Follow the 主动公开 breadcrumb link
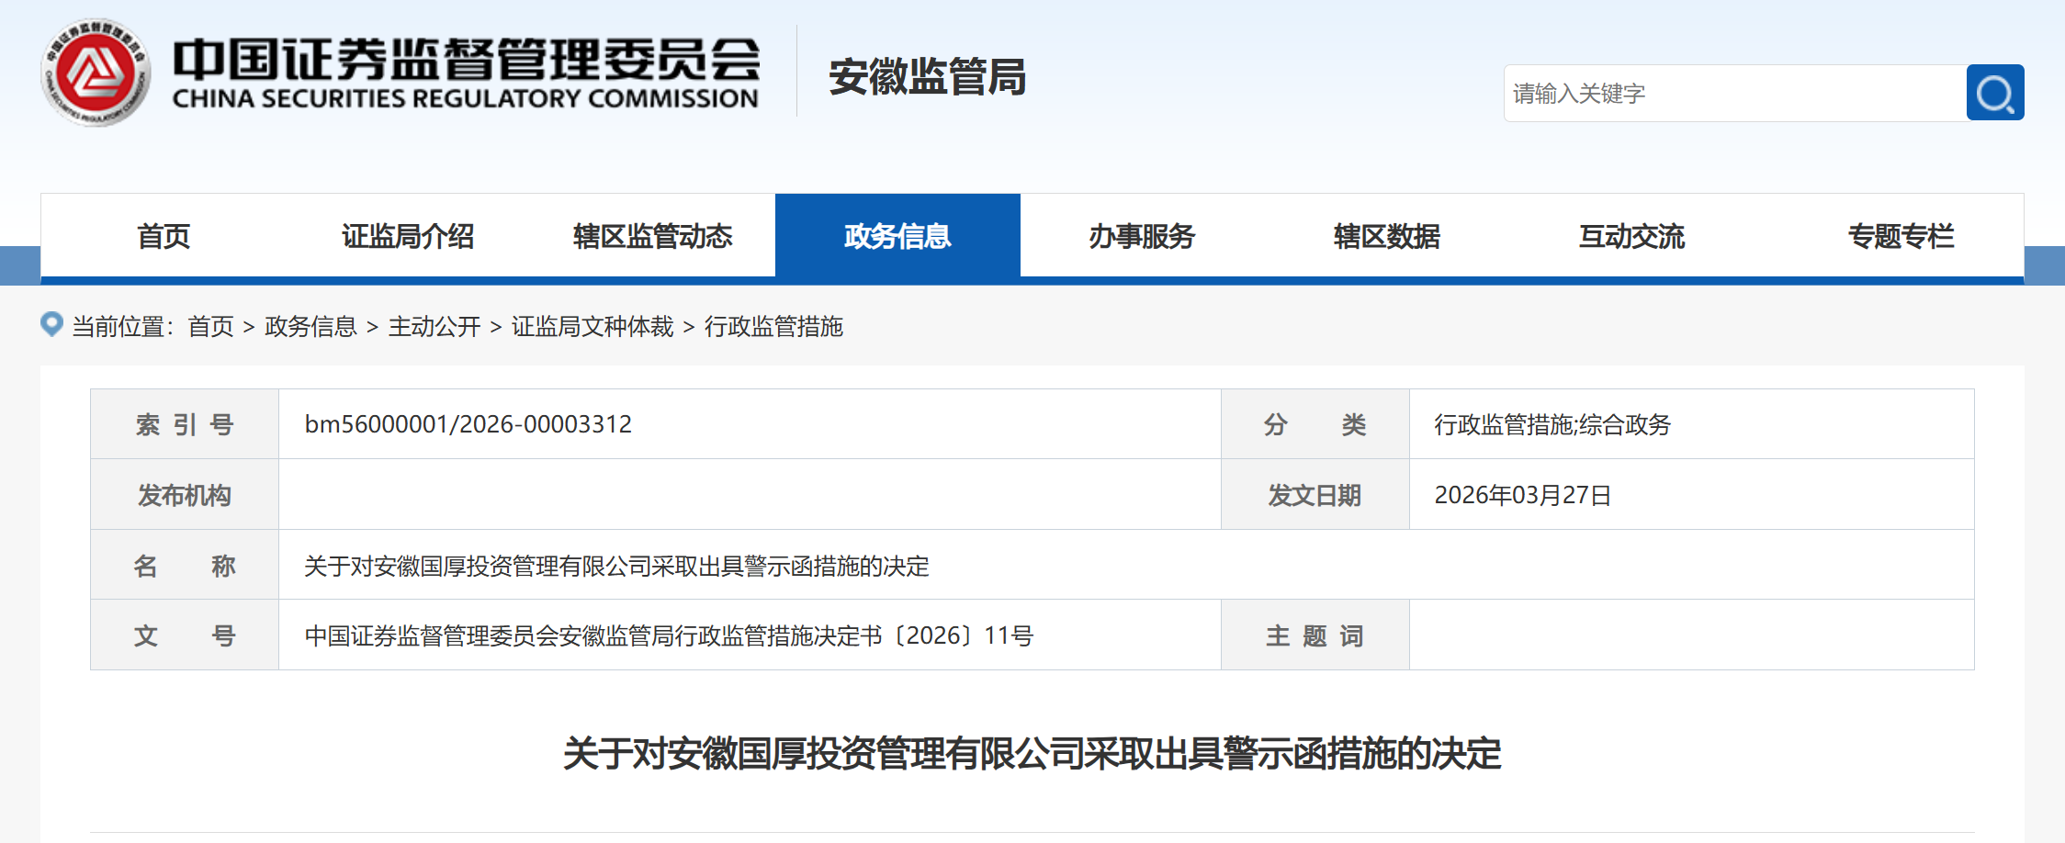Image resolution: width=2065 pixels, height=843 pixels. coord(434,326)
